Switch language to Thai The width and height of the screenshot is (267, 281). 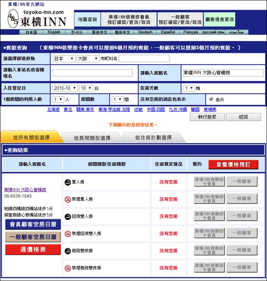click(x=236, y=32)
